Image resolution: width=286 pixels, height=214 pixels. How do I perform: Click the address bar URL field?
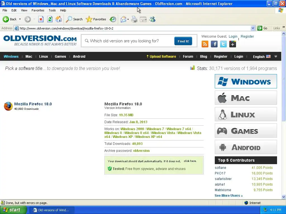pyautogui.click(x=134, y=28)
